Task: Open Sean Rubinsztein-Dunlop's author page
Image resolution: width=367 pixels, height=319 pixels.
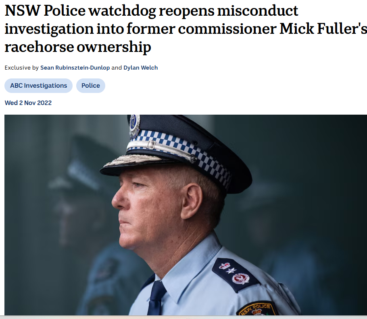Action: [x=75, y=68]
